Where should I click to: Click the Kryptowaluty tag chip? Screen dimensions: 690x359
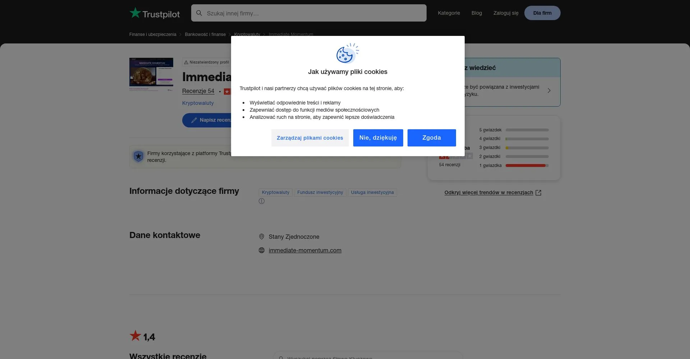276,192
